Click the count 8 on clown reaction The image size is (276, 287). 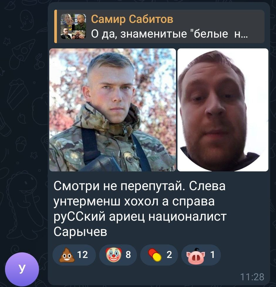click(x=128, y=255)
